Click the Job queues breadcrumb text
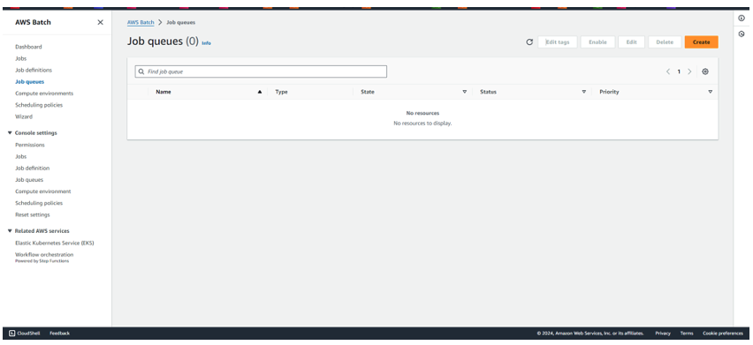753x345 pixels. [x=180, y=23]
